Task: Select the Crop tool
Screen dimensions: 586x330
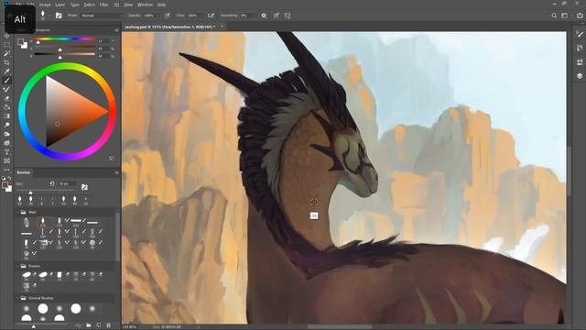Action: pyautogui.click(x=6, y=63)
